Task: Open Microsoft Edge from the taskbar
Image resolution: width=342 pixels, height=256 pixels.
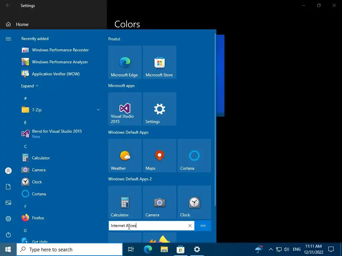Action: click(148, 249)
